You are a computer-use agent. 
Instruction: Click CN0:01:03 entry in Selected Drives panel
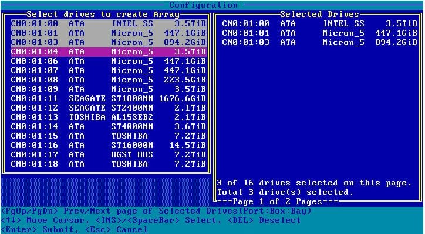click(319, 43)
